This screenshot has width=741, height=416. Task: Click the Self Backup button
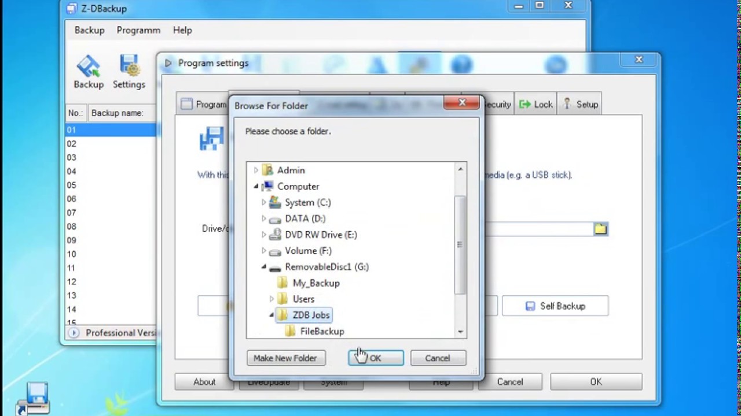555,306
